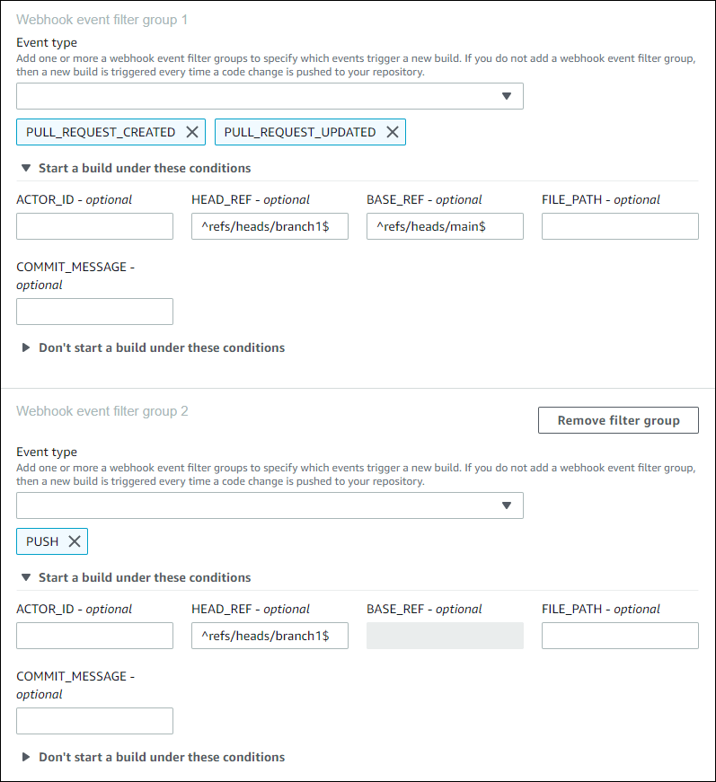Click the FILE_PATH field in filter group 2
The width and height of the screenshot is (716, 782).
tap(620, 636)
